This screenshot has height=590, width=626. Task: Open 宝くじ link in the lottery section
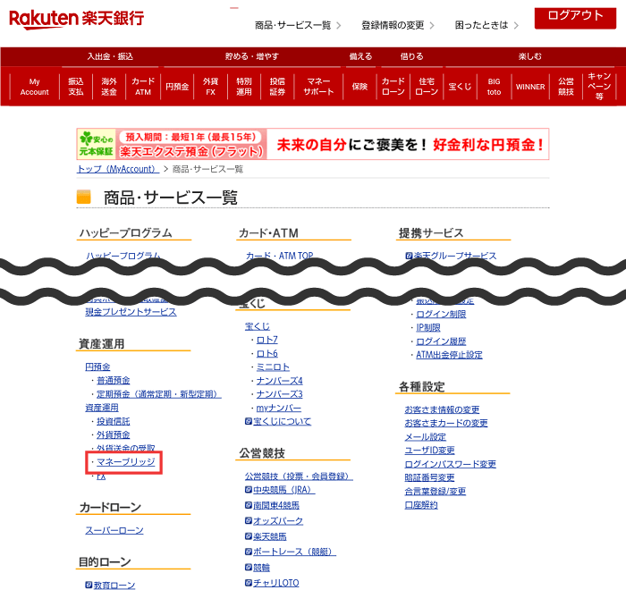point(258,326)
